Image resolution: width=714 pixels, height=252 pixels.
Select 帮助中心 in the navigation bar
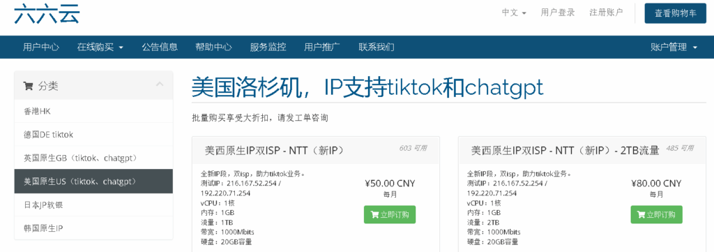coord(213,47)
